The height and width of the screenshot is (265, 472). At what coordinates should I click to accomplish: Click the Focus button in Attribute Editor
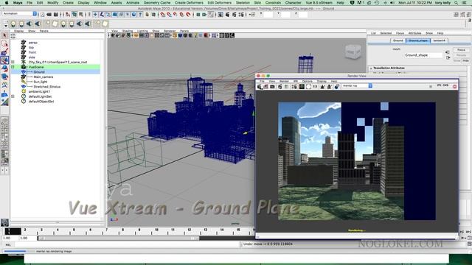coord(461,50)
